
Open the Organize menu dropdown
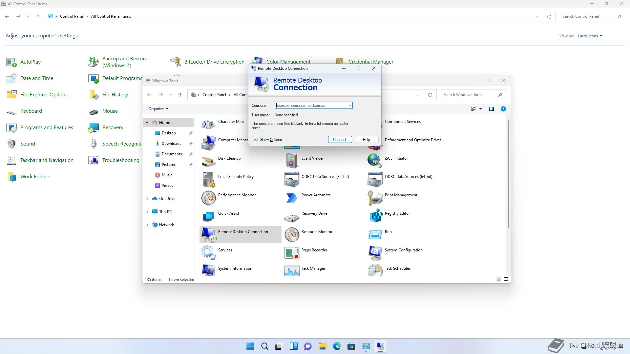(x=158, y=109)
